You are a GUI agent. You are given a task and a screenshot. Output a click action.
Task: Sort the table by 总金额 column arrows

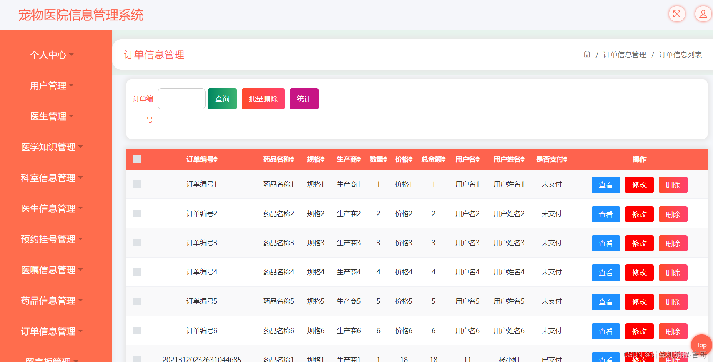[443, 159]
